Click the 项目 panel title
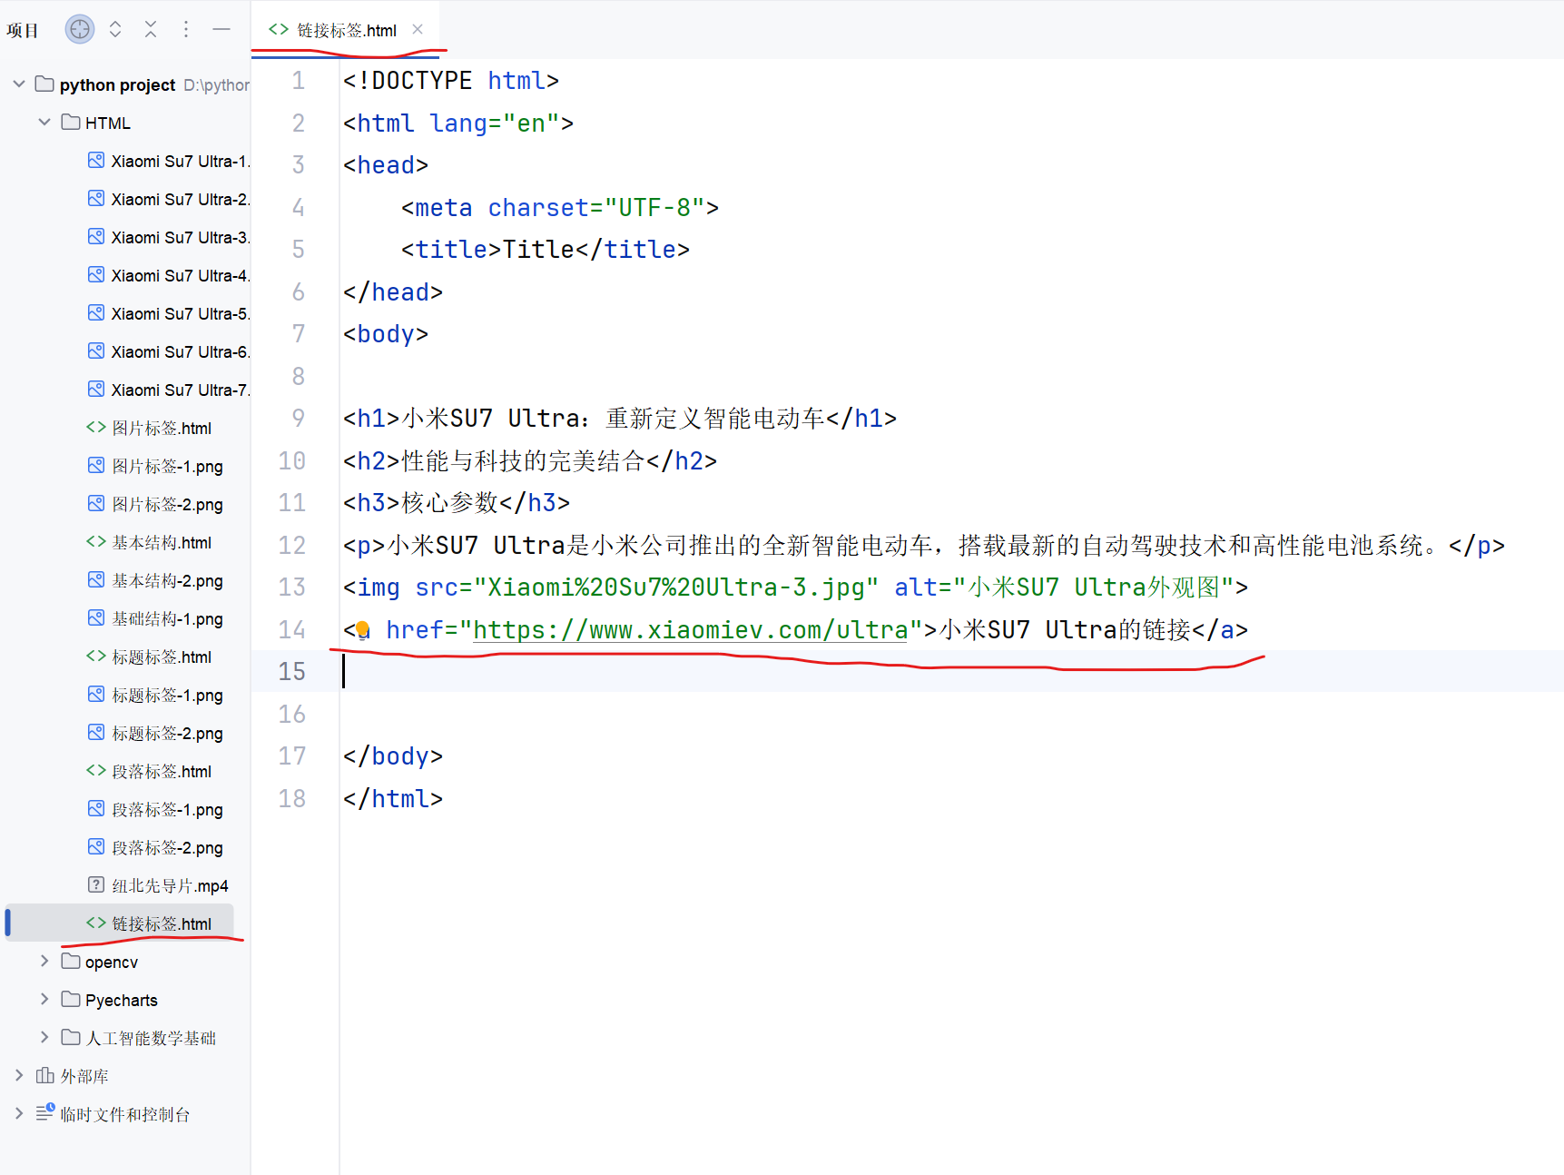Image resolution: width=1564 pixels, height=1175 pixels. point(23,30)
